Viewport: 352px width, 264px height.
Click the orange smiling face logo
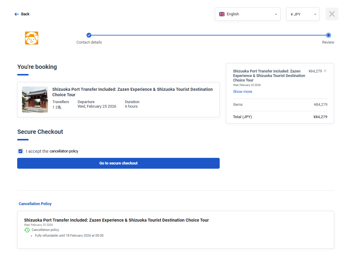coord(32,38)
